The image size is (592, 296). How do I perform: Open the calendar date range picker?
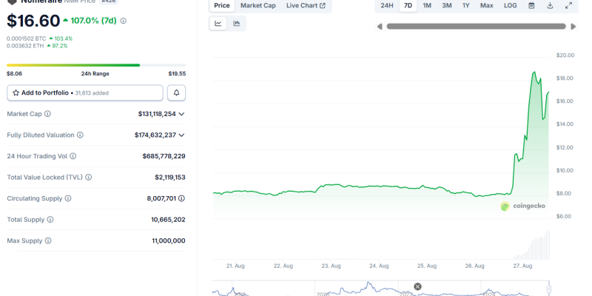pos(531,6)
